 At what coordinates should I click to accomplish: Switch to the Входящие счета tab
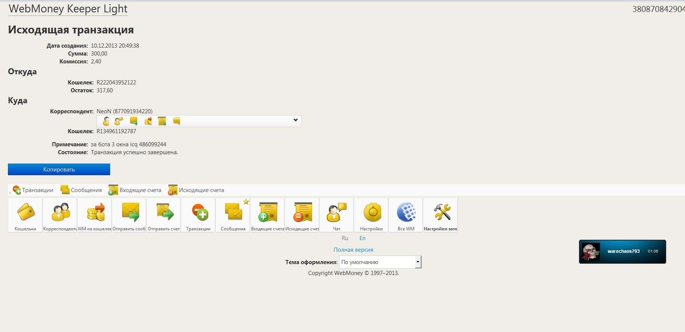(135, 190)
